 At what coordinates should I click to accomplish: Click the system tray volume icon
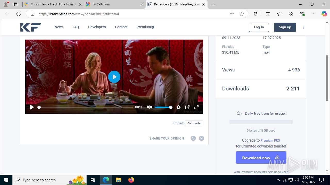(x=297, y=180)
